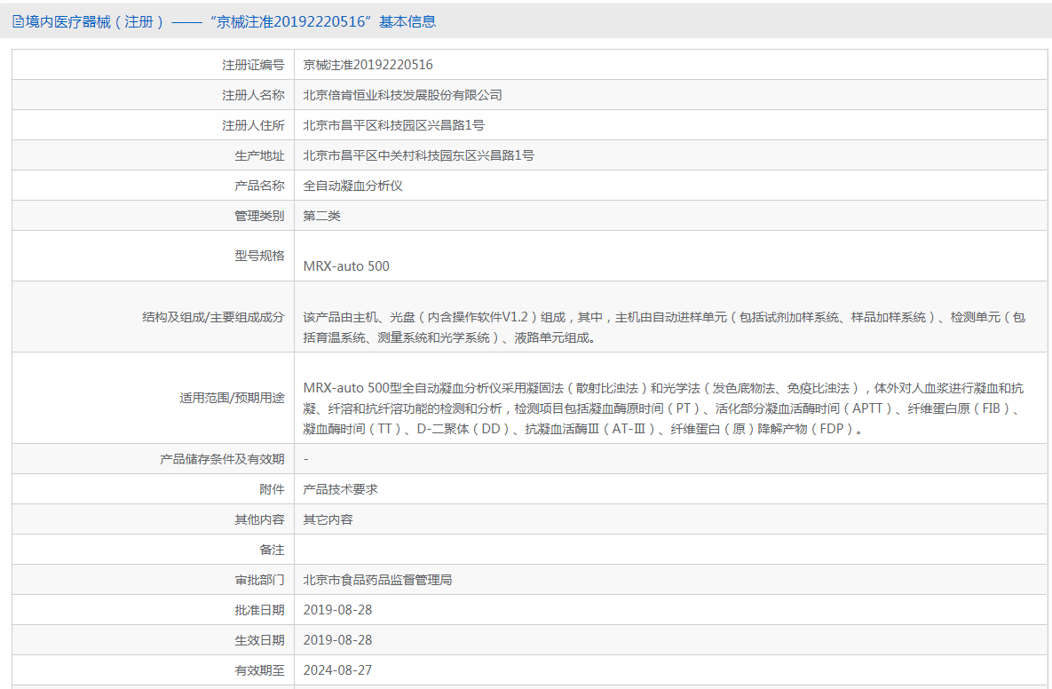Select management class 第二类
Viewport: 1052px width, 689px height.
pos(322,216)
